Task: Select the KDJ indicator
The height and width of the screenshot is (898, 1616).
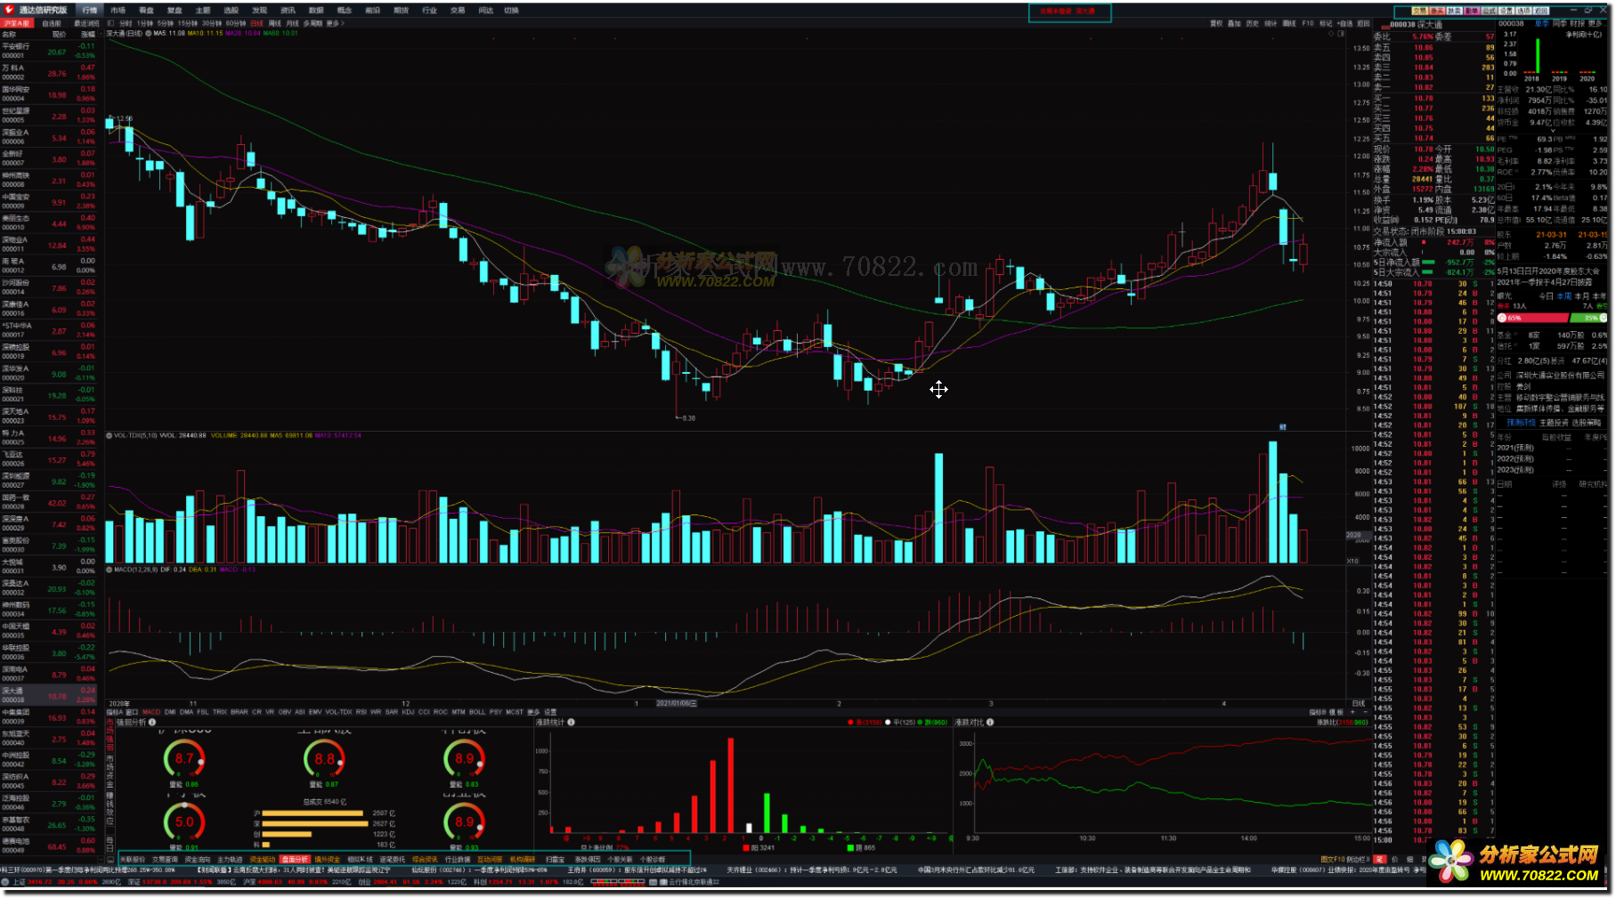Action: click(408, 712)
